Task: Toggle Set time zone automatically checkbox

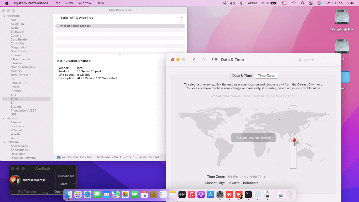Action: coord(213,96)
